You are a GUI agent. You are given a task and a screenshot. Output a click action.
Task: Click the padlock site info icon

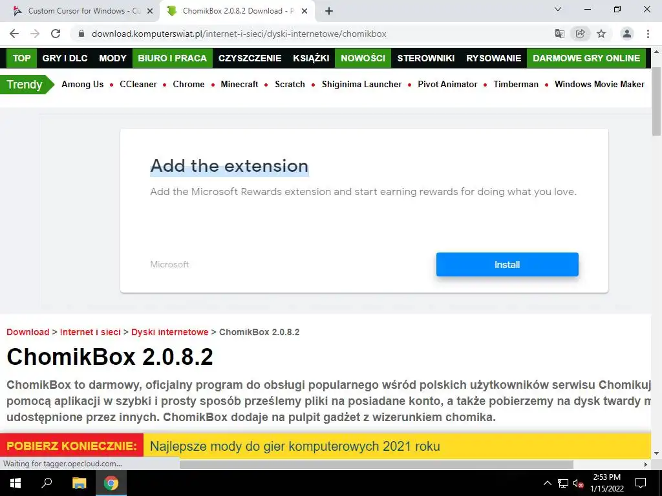click(x=81, y=34)
